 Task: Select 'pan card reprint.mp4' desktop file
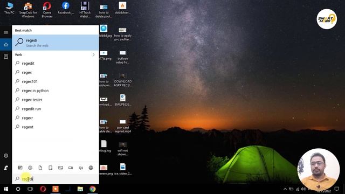pyautogui.click(x=123, y=126)
